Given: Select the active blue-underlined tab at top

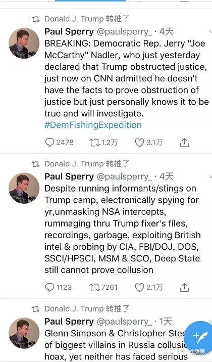Looking at the screenshot, I should [x=90, y=1].
